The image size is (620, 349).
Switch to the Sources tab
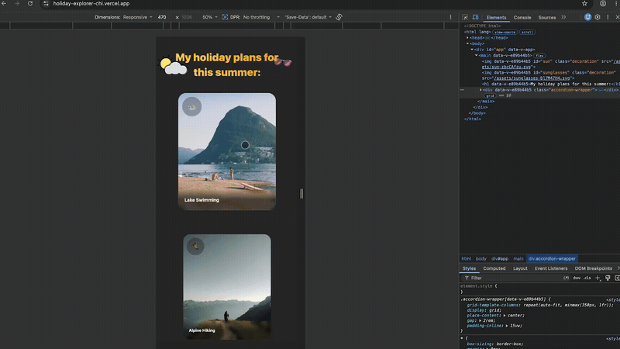click(547, 17)
